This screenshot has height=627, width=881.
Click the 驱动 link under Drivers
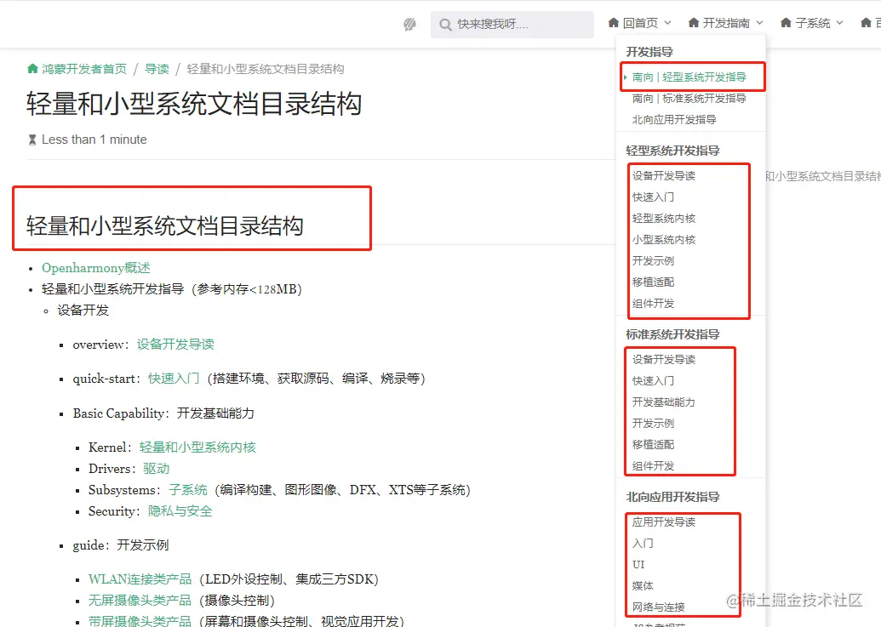[157, 468]
